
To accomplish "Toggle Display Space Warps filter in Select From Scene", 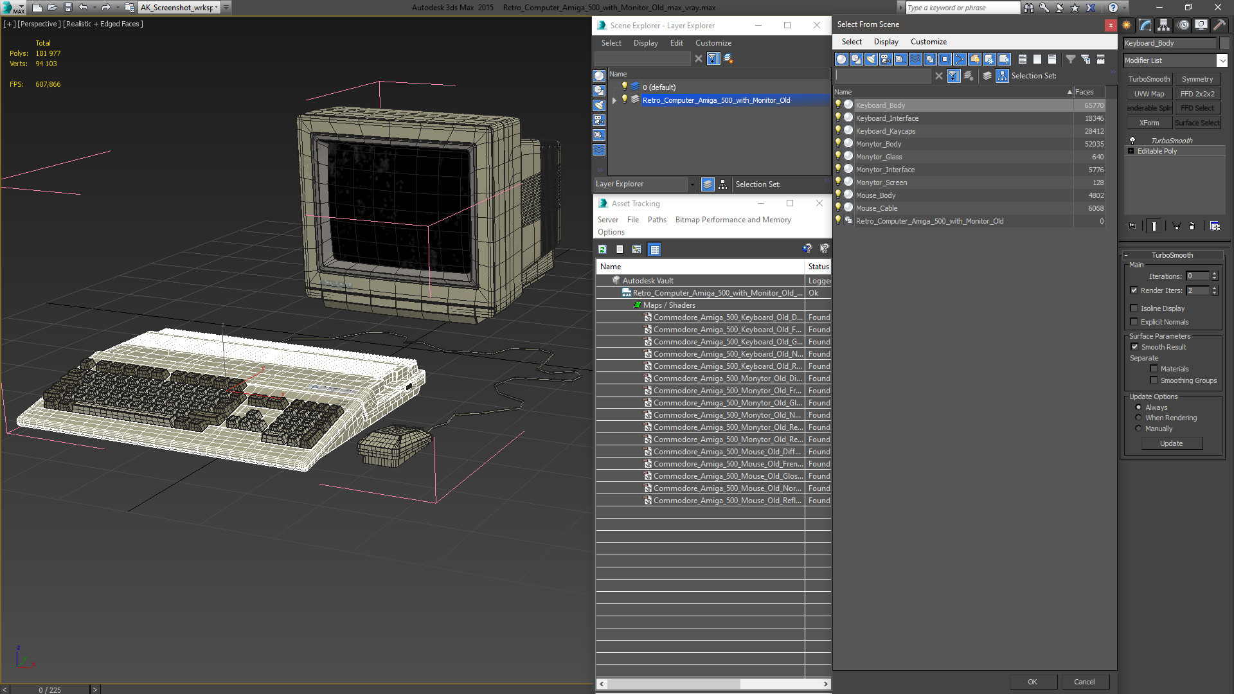I will [x=915, y=59].
